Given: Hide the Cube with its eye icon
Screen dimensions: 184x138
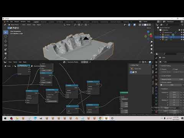Looking at the screenshot, I should pos(182,37).
